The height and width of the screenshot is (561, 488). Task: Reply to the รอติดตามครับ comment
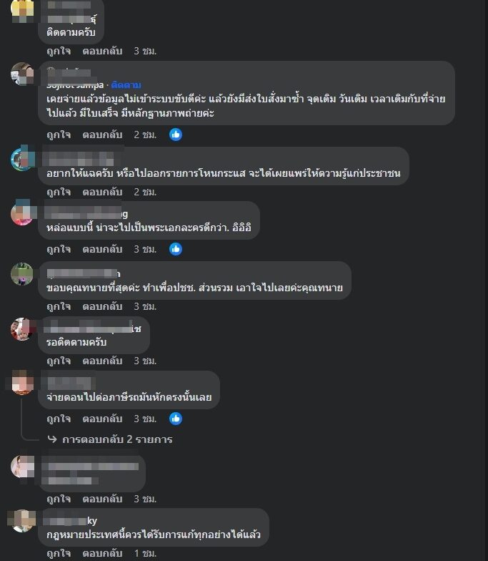[x=103, y=361]
